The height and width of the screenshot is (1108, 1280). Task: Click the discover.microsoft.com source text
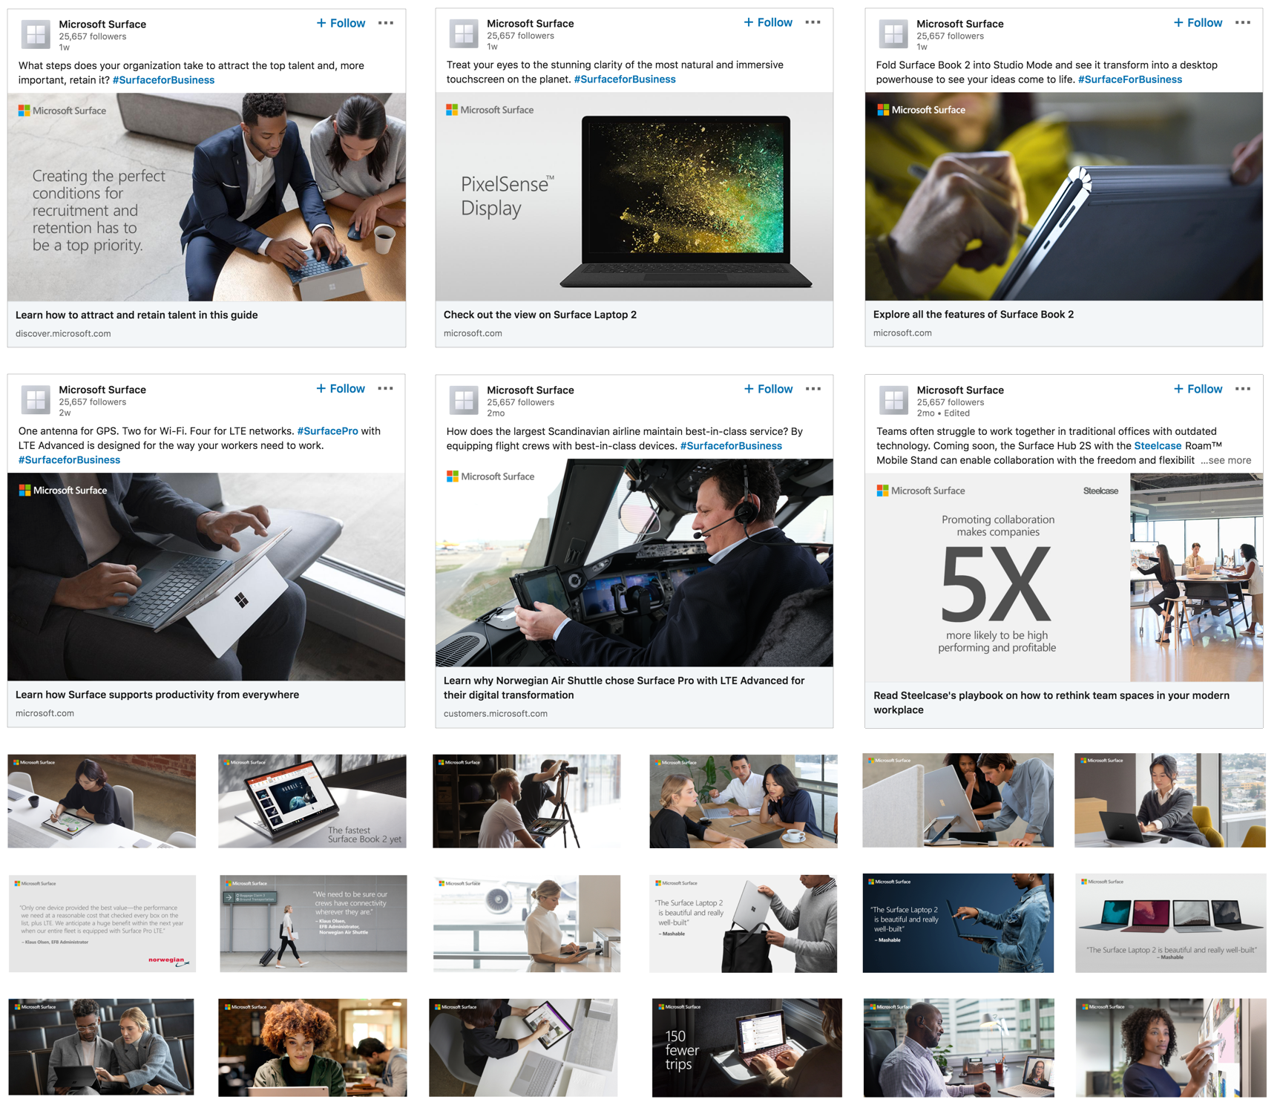[63, 333]
